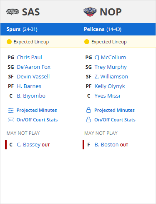Screen dimensions: 156x204
Task: Click the yellow Pelicans Expected Lineup dot
Action: [x=87, y=42]
